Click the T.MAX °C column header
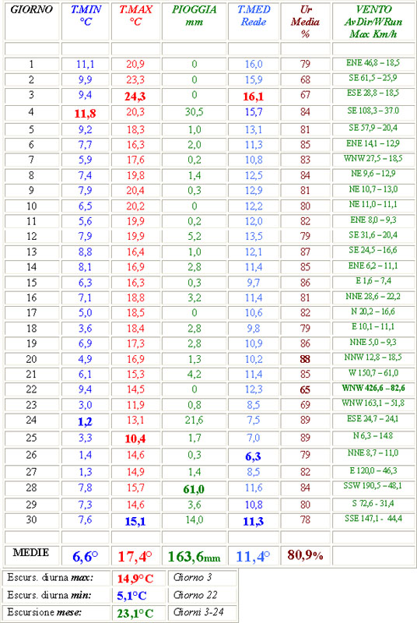 135,16
